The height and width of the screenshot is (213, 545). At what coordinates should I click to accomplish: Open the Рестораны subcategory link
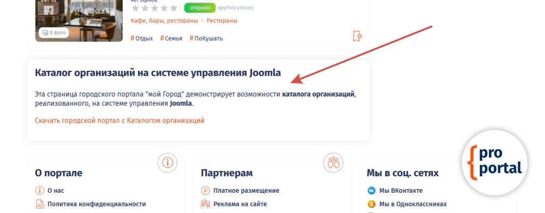pyautogui.click(x=222, y=21)
